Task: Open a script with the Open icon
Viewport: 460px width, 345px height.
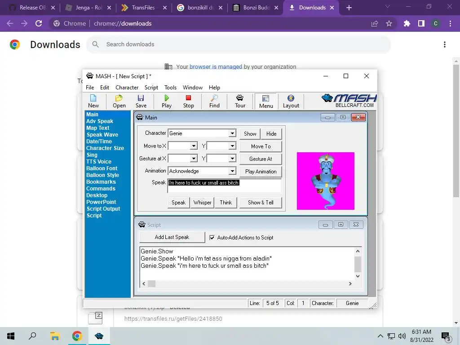Action: point(119,101)
